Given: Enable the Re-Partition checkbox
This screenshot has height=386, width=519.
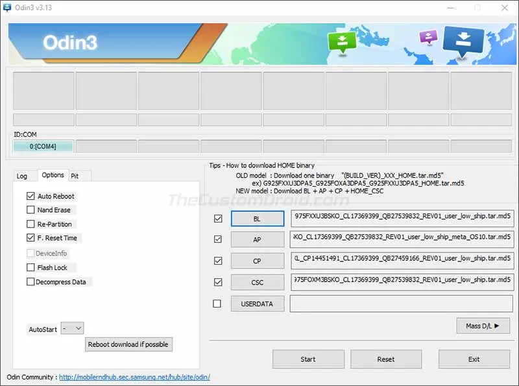Looking at the screenshot, I should (x=30, y=224).
